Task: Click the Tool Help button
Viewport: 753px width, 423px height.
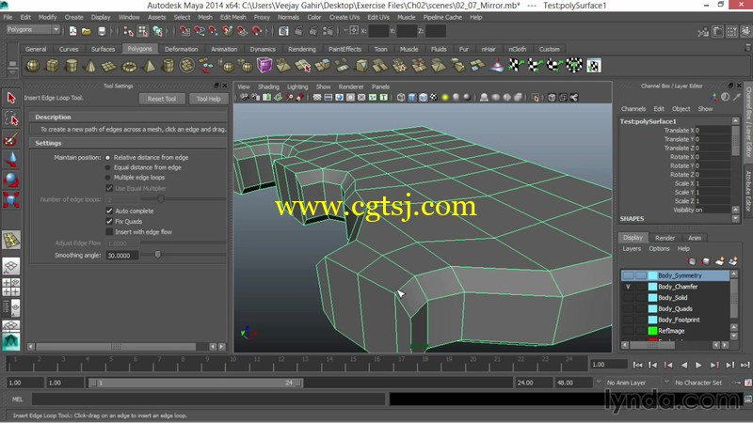Action: pyautogui.click(x=208, y=99)
